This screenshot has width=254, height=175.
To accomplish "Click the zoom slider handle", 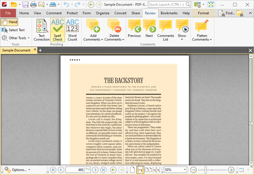I will click(205, 170).
